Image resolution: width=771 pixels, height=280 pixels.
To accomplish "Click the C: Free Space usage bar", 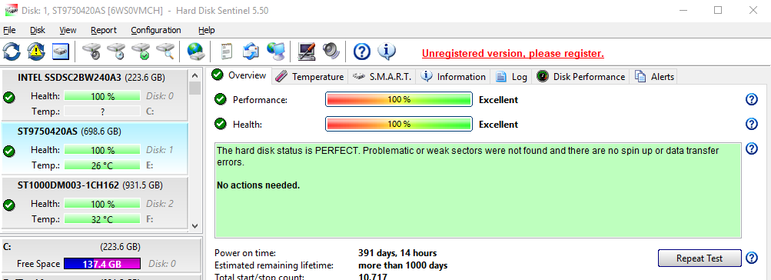I will point(102,264).
